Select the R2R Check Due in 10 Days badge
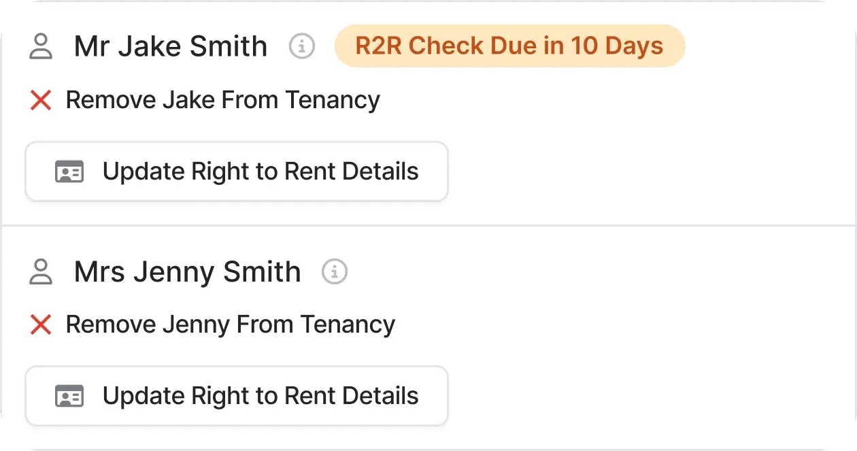Viewport: 857px width, 451px height. (x=509, y=46)
